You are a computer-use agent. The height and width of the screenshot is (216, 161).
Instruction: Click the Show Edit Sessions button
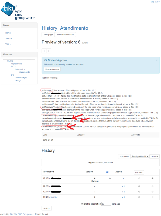point(66,35)
